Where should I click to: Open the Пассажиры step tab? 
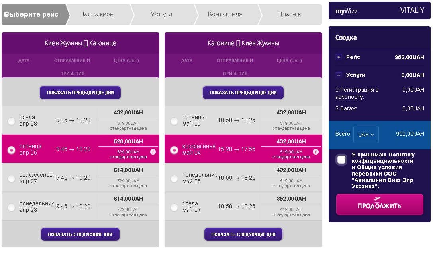pos(97,14)
